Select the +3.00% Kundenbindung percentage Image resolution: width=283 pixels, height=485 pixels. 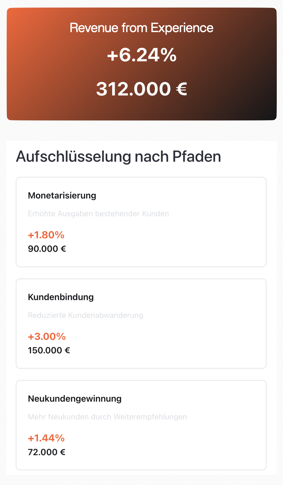pyautogui.click(x=47, y=337)
